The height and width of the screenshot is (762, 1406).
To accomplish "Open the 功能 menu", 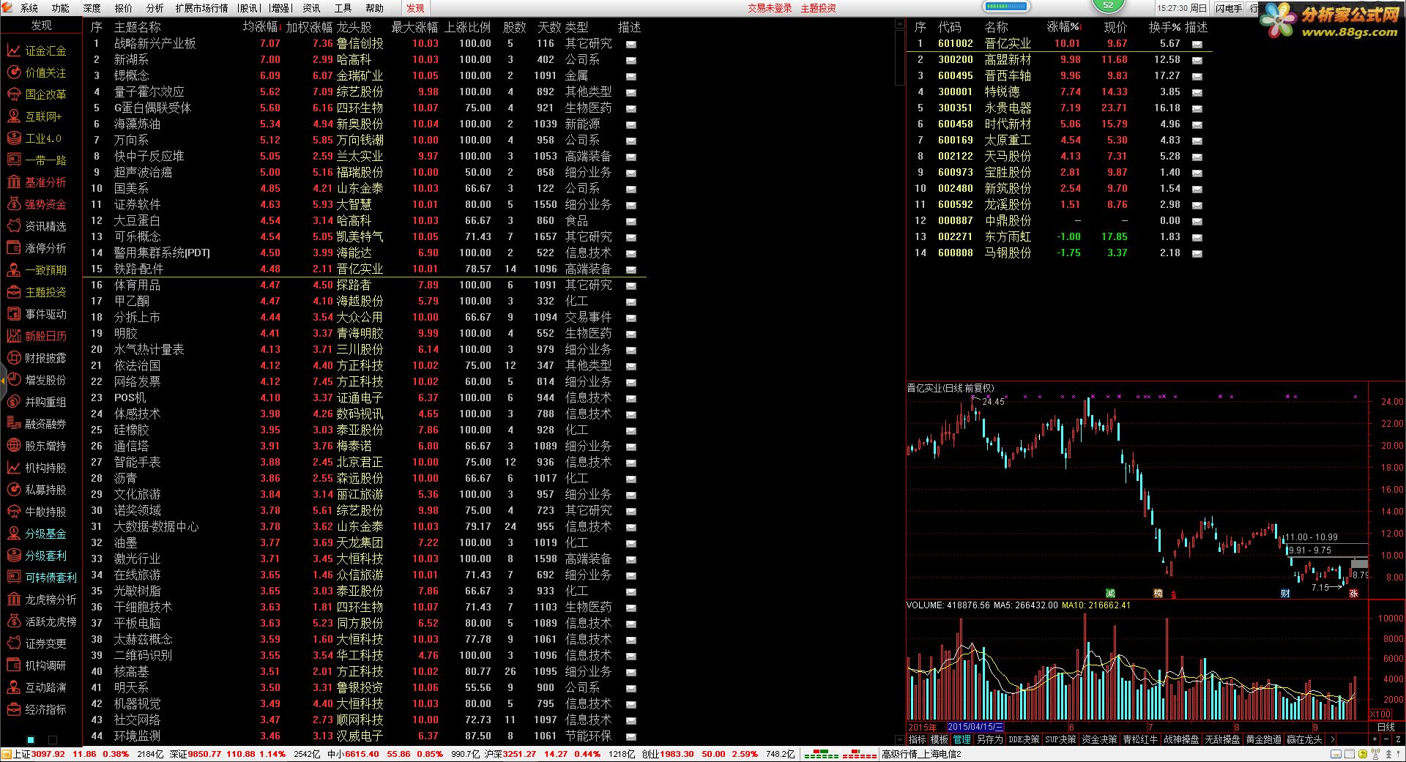I will point(61,8).
